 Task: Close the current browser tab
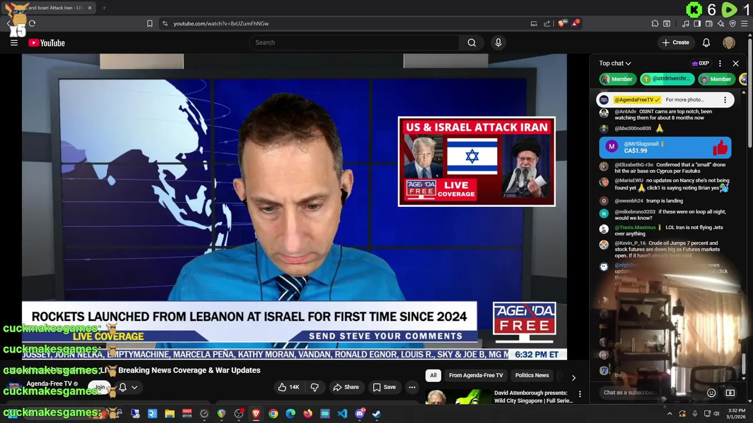tap(90, 8)
